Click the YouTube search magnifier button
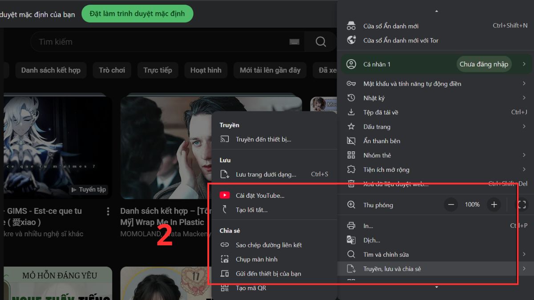Screen dimensions: 534x300 [321, 42]
